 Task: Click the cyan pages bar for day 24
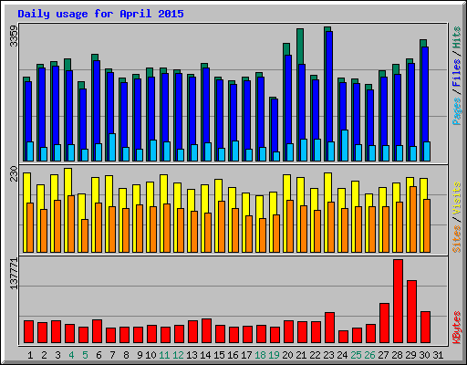coord(345,146)
